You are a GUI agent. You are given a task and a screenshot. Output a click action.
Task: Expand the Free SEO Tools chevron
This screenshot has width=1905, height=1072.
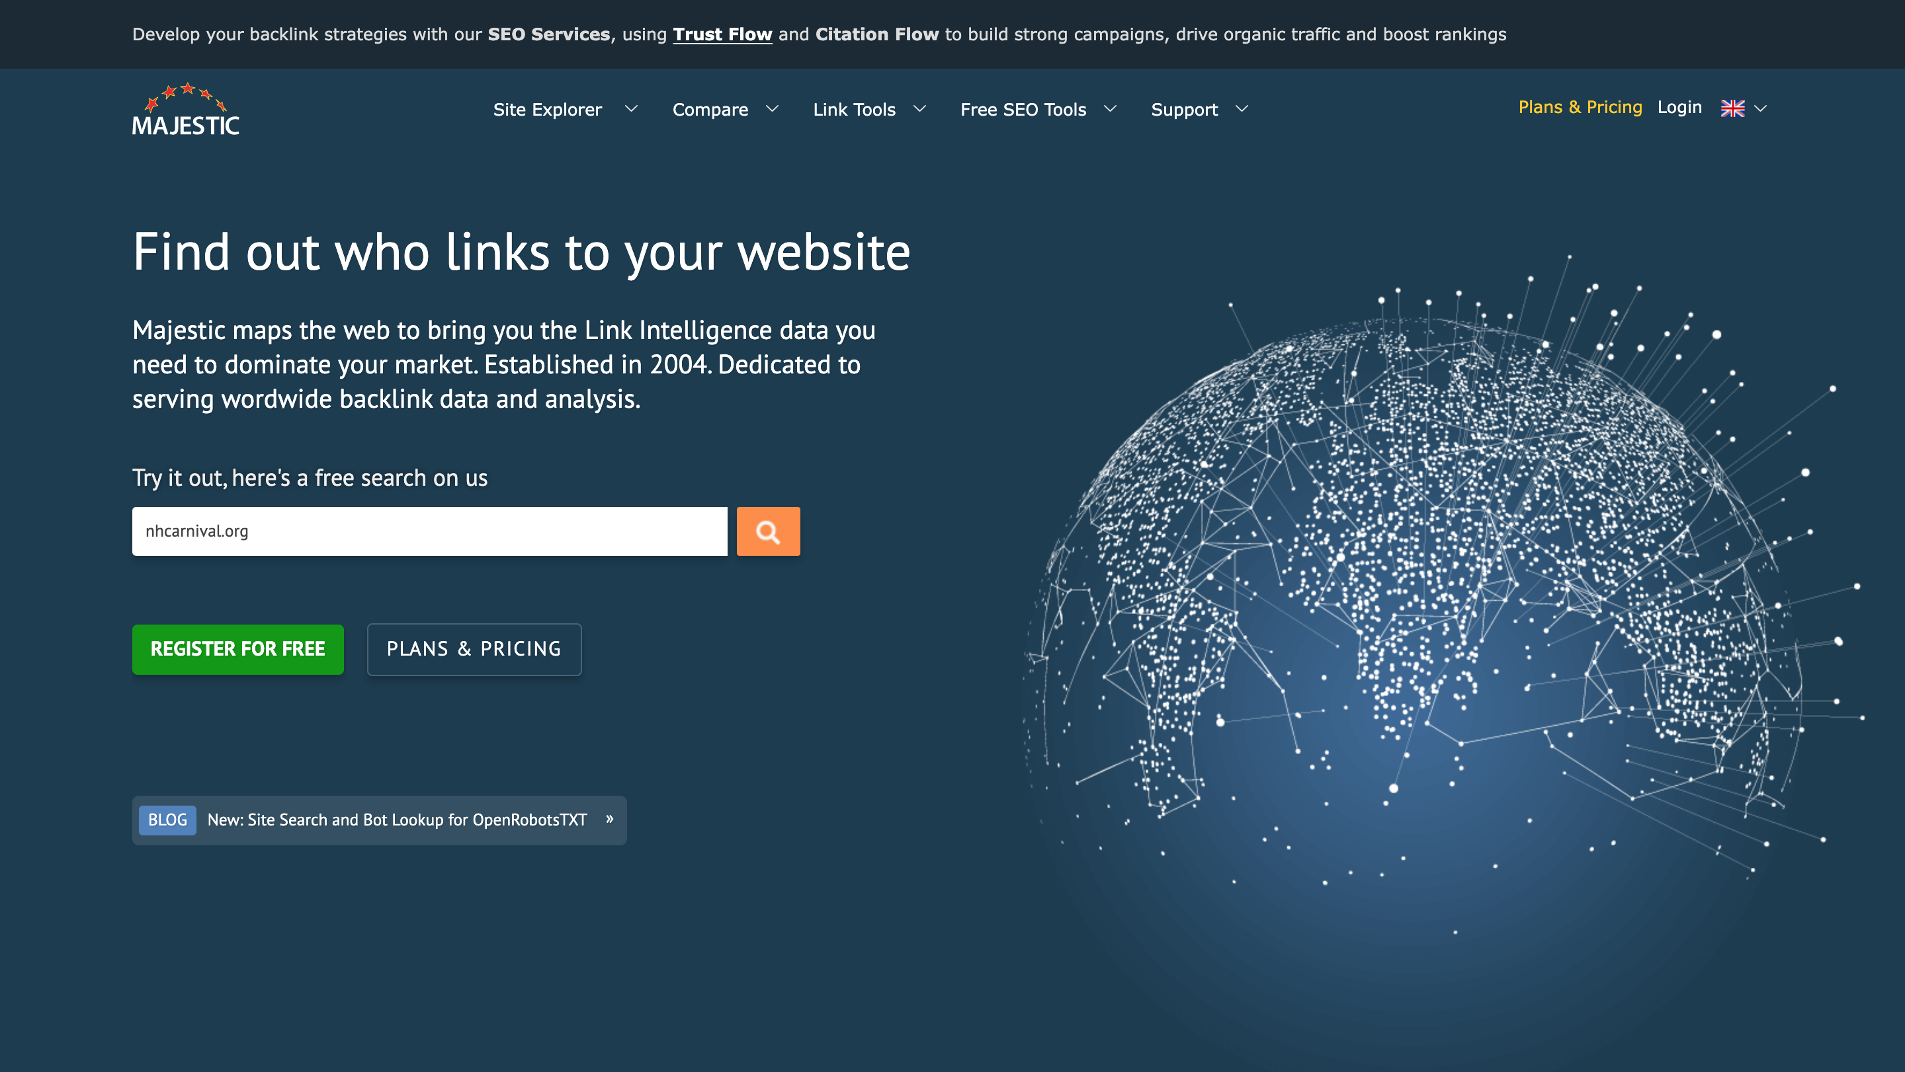tap(1110, 108)
